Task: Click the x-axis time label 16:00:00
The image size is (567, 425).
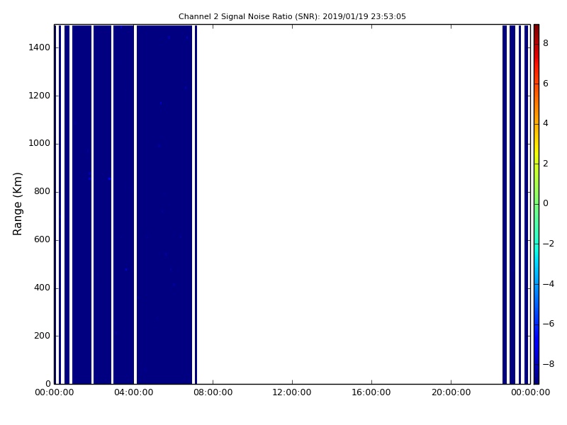Action: (x=371, y=392)
